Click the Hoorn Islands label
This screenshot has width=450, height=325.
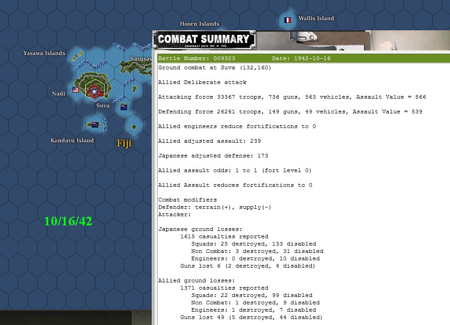pyautogui.click(x=200, y=24)
